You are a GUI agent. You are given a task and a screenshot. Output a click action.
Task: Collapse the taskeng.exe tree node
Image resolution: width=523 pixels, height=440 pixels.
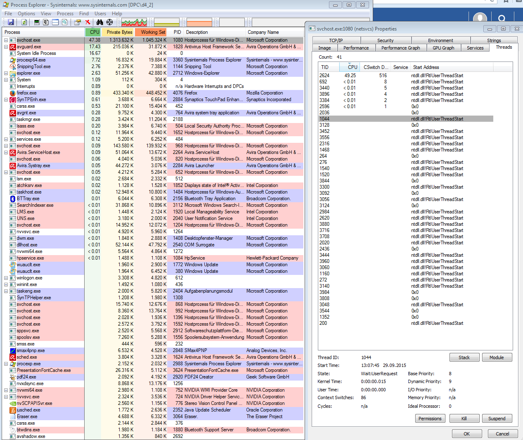click(x=6, y=291)
